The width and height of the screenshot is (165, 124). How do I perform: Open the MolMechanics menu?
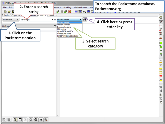coord(80,7)
